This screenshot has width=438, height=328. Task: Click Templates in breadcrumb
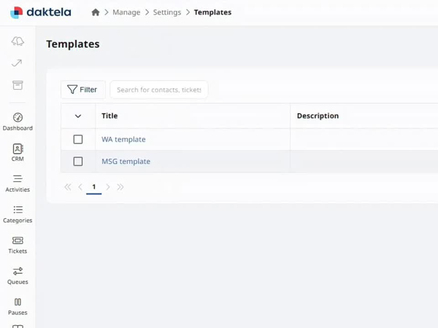[213, 12]
